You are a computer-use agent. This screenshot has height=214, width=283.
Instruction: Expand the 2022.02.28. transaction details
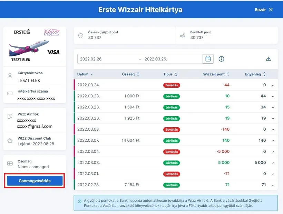273,185
